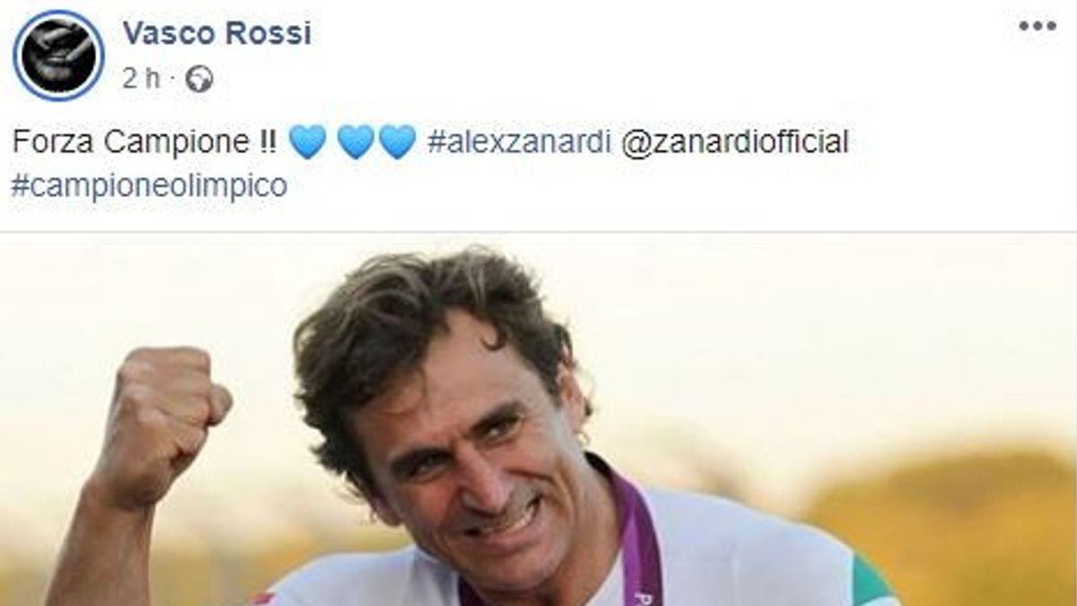
Task: Follow the #alexzanardi hashtag
Action: point(517,142)
